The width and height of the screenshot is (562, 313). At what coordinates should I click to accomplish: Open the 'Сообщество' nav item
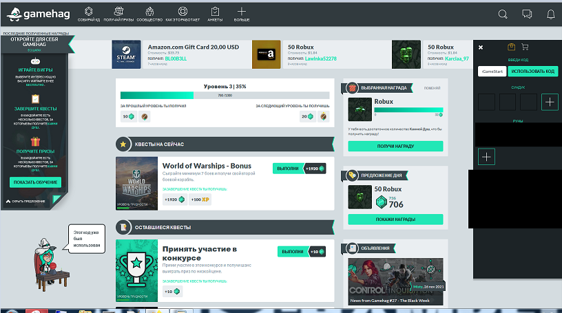point(149,14)
